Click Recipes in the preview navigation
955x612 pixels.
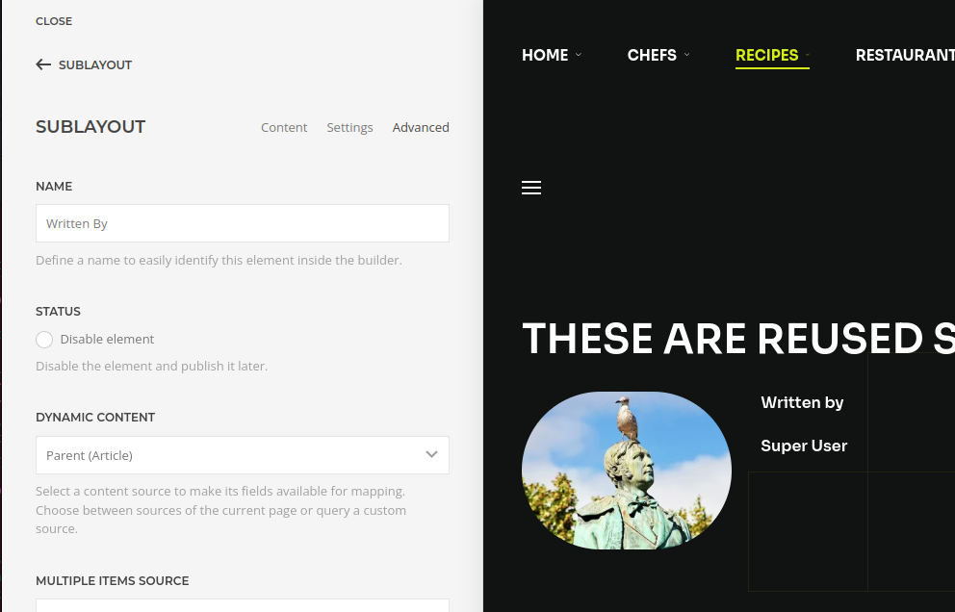767,55
